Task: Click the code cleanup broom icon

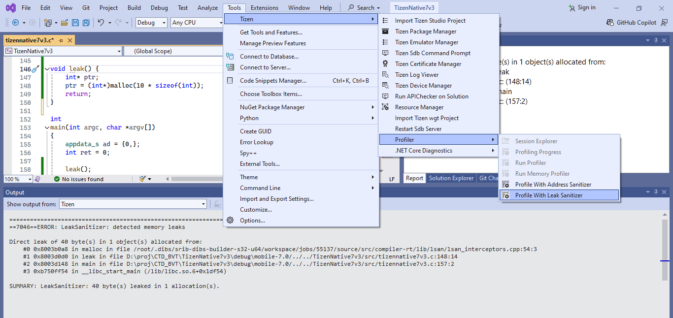Action: click(143, 179)
